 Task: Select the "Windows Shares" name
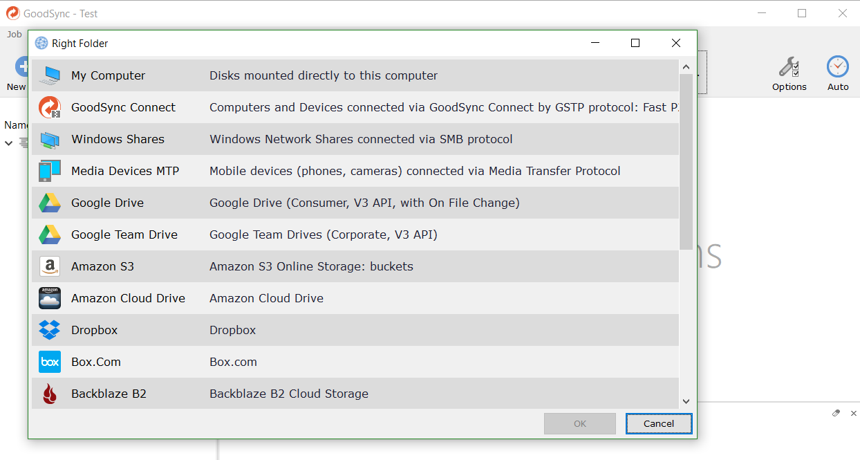tap(118, 139)
